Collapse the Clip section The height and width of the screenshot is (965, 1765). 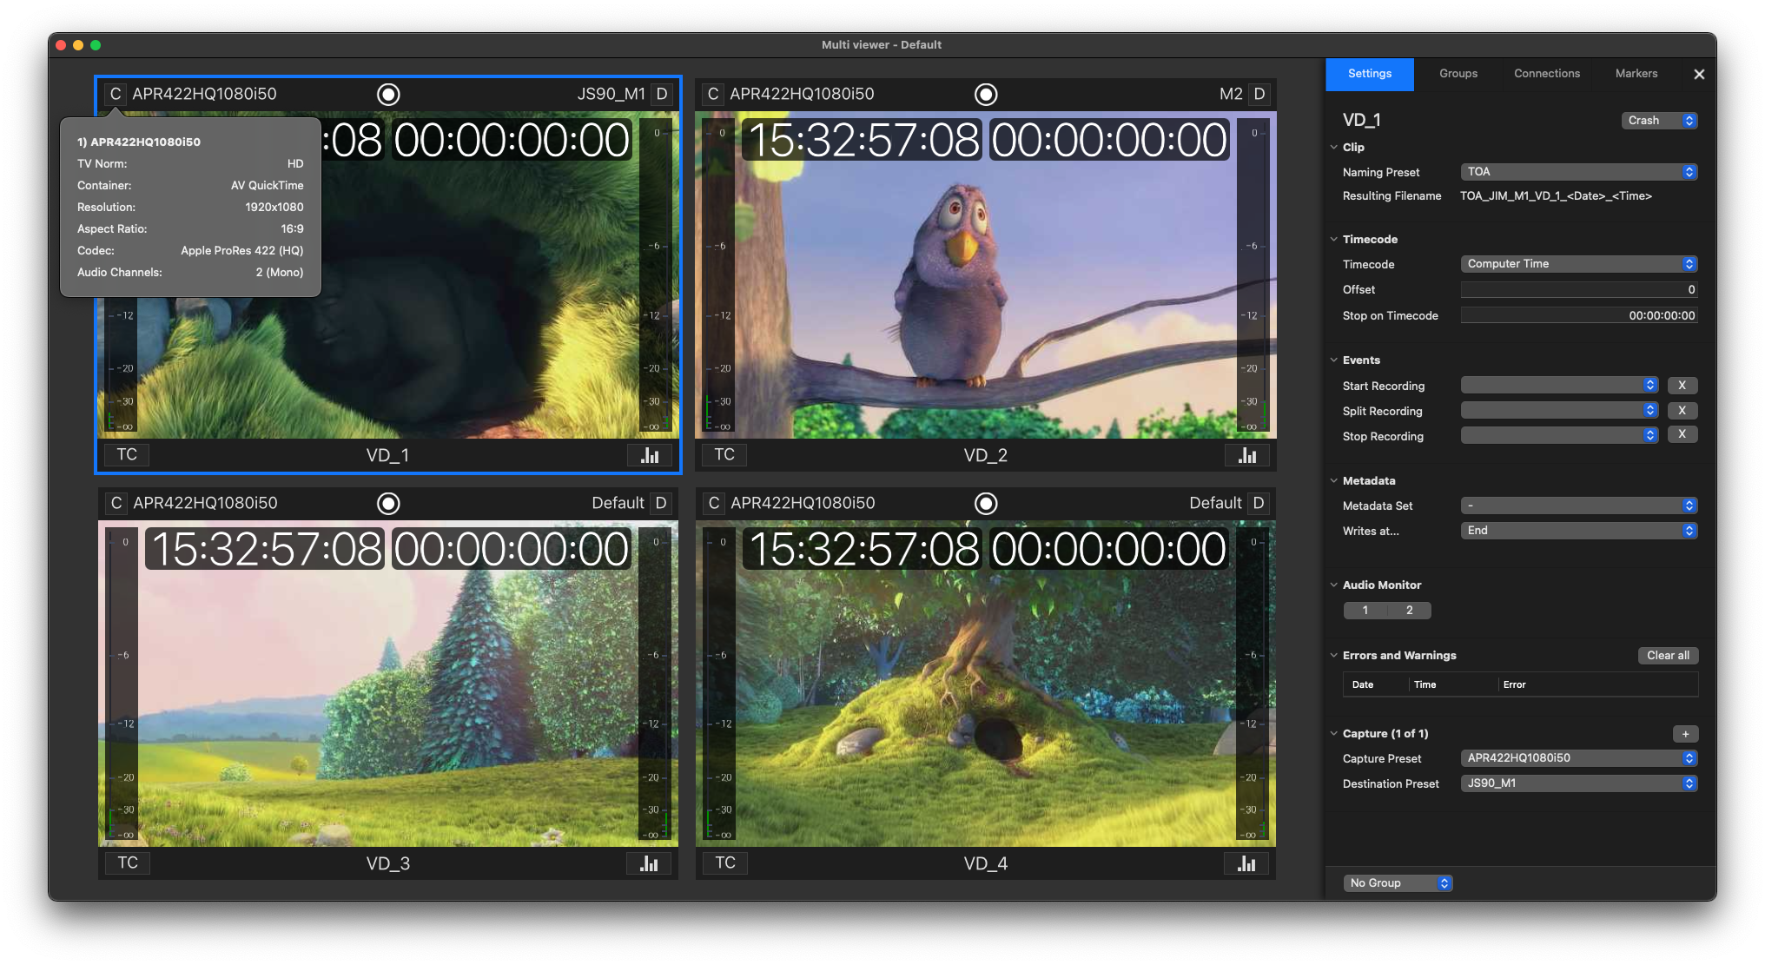(x=1334, y=148)
